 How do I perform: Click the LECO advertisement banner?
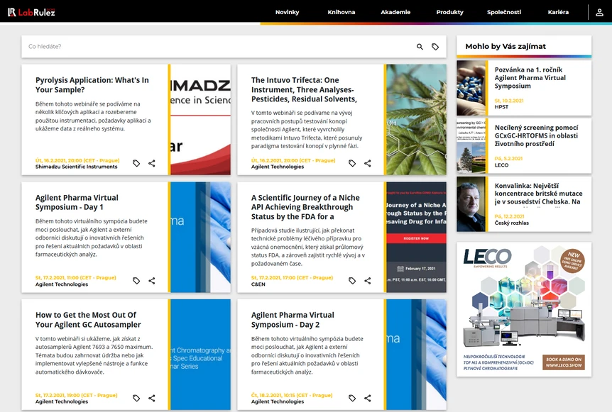pyautogui.click(x=523, y=310)
